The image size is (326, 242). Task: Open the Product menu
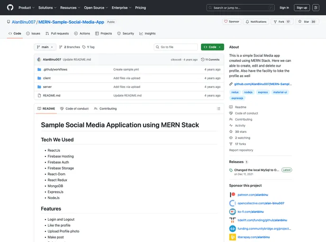pos(27,8)
